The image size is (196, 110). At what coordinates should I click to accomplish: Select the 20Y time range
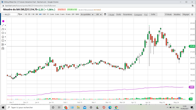pyautogui.click(x=73, y=14)
